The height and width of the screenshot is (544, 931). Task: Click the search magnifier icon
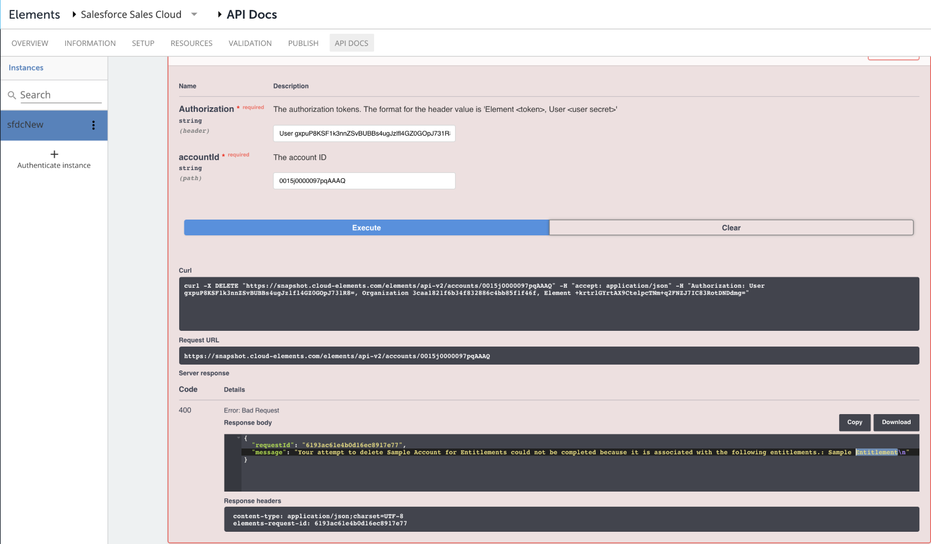pos(12,95)
